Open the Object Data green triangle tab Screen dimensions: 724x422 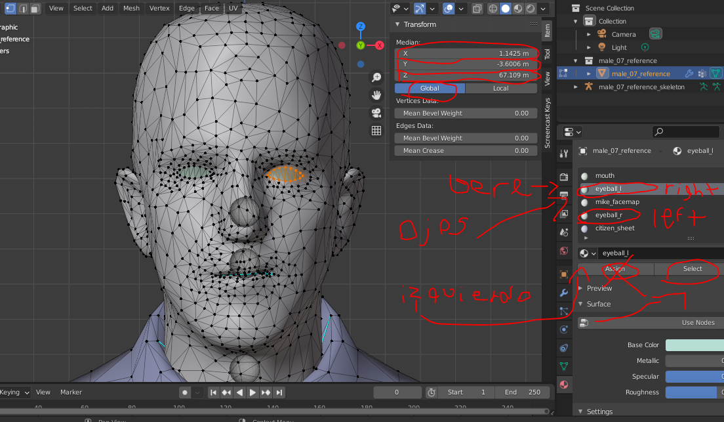click(x=564, y=366)
